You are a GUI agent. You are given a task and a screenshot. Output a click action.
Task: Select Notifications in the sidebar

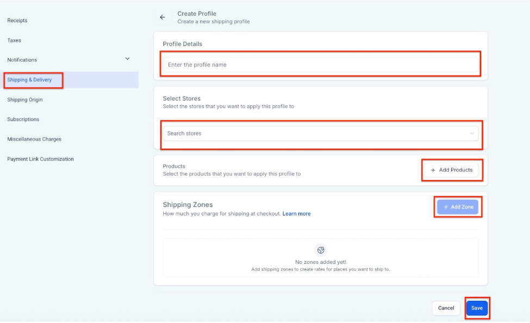(22, 60)
